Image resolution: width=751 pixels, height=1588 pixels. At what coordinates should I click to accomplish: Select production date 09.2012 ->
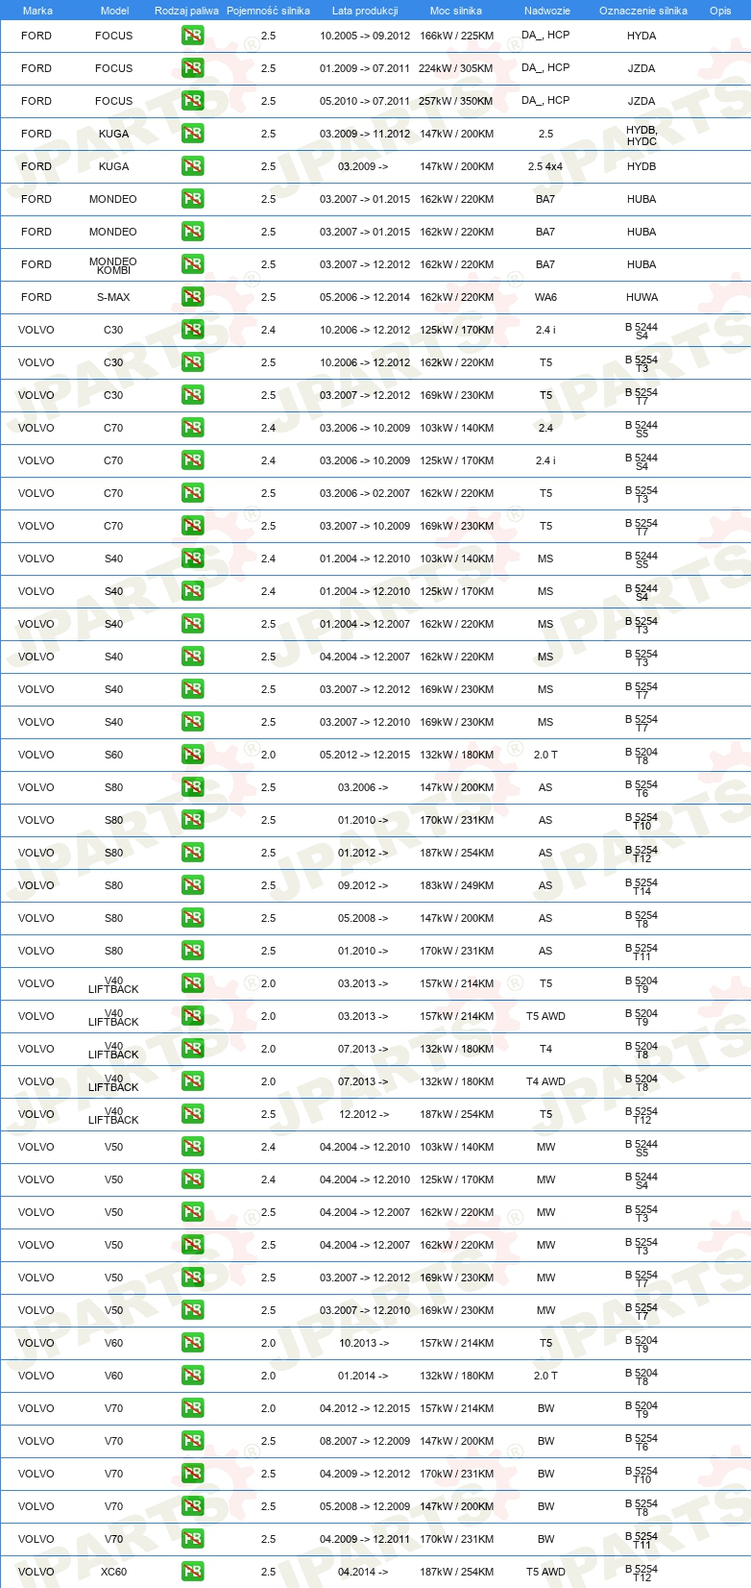(x=363, y=885)
